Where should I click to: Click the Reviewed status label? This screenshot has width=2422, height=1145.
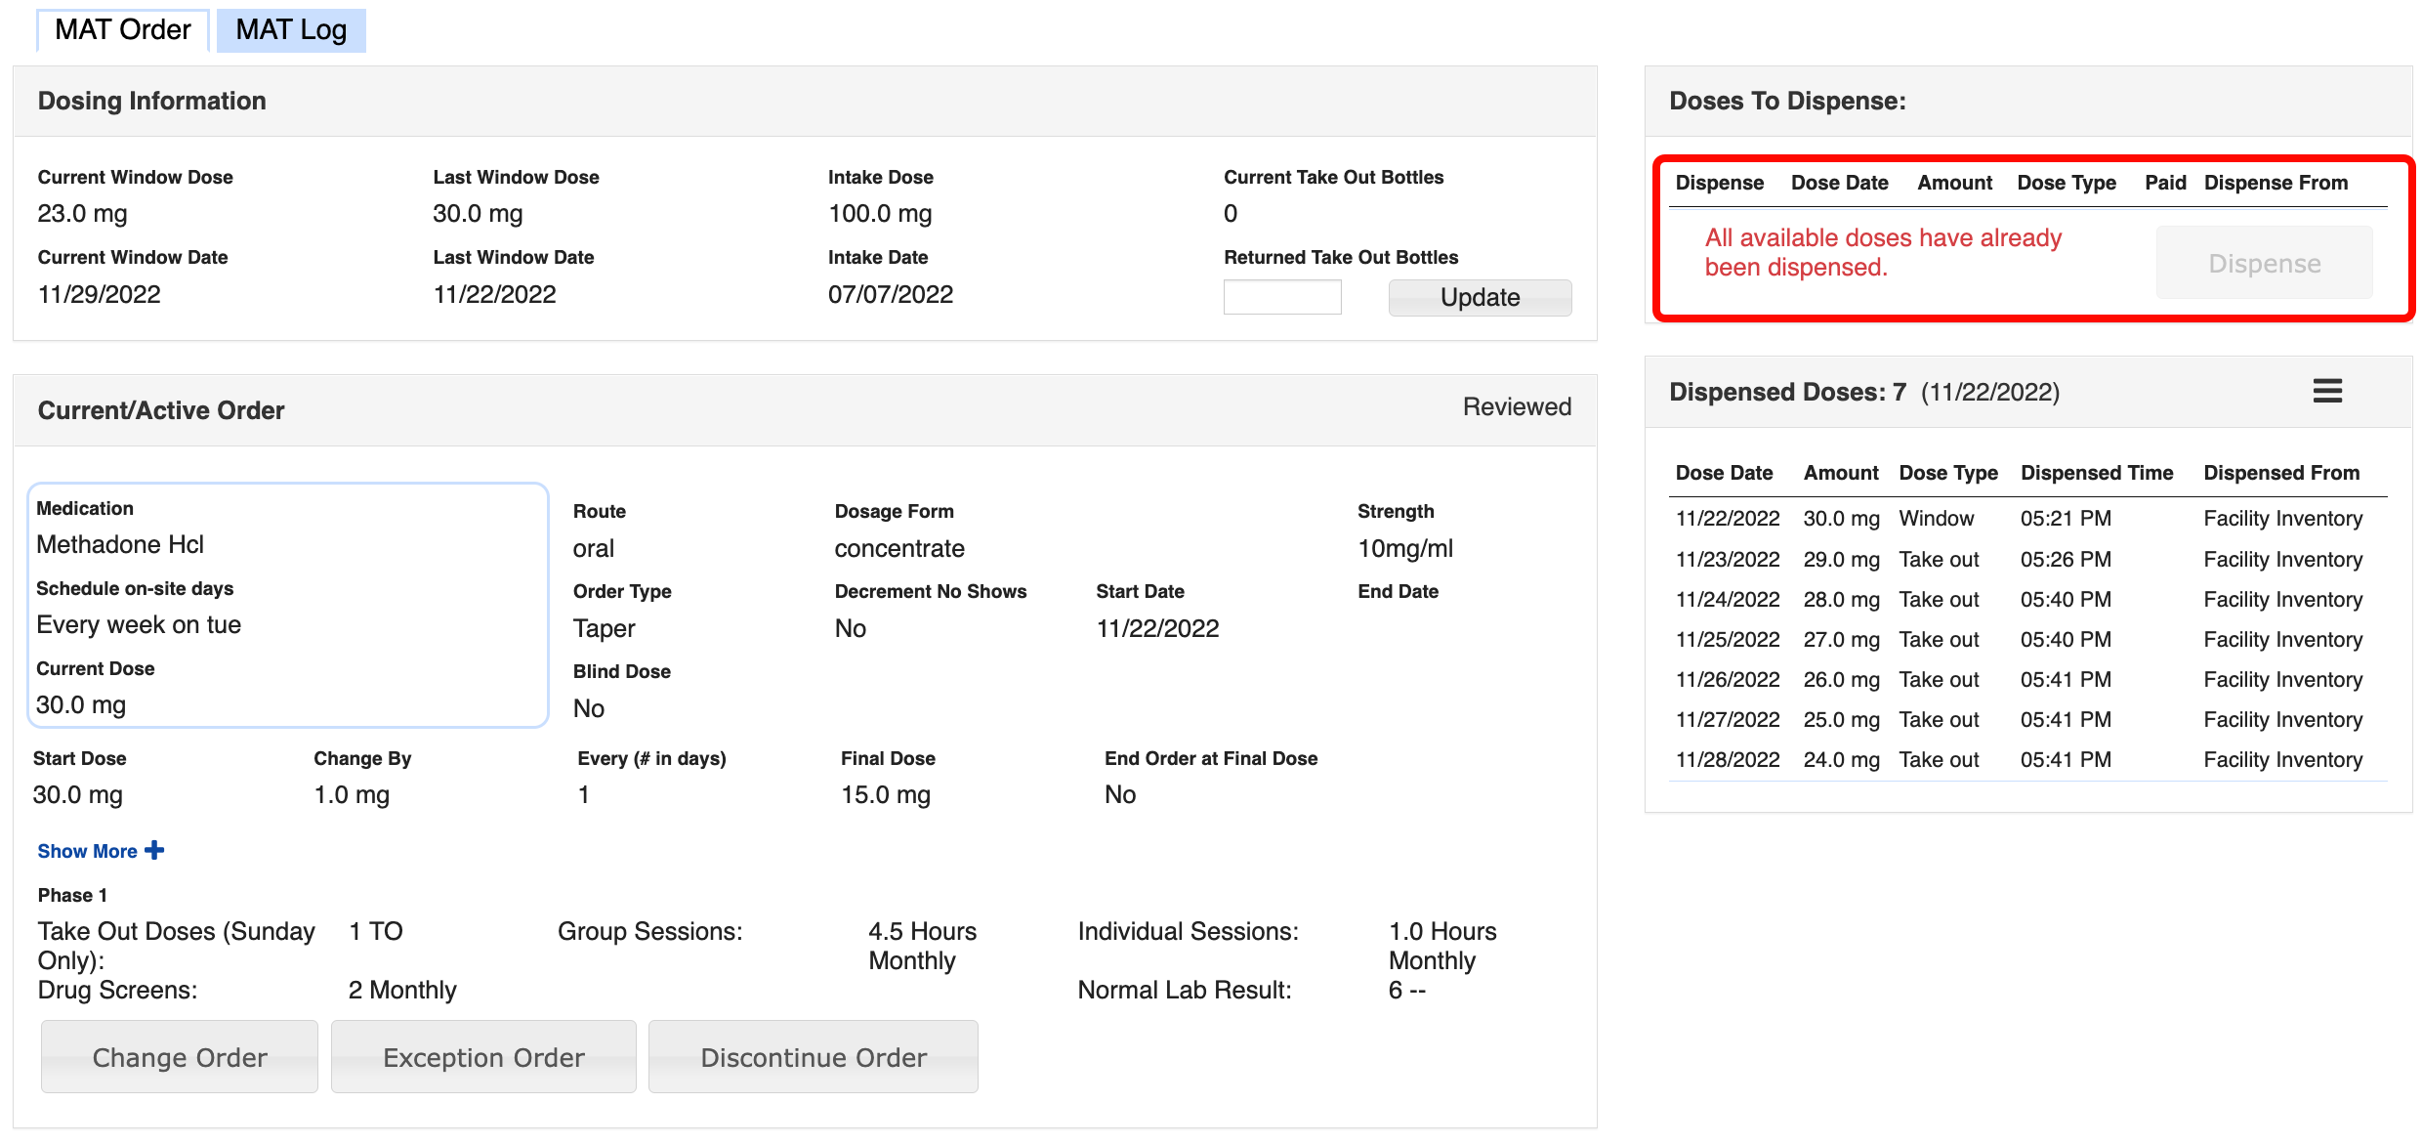tap(1516, 406)
